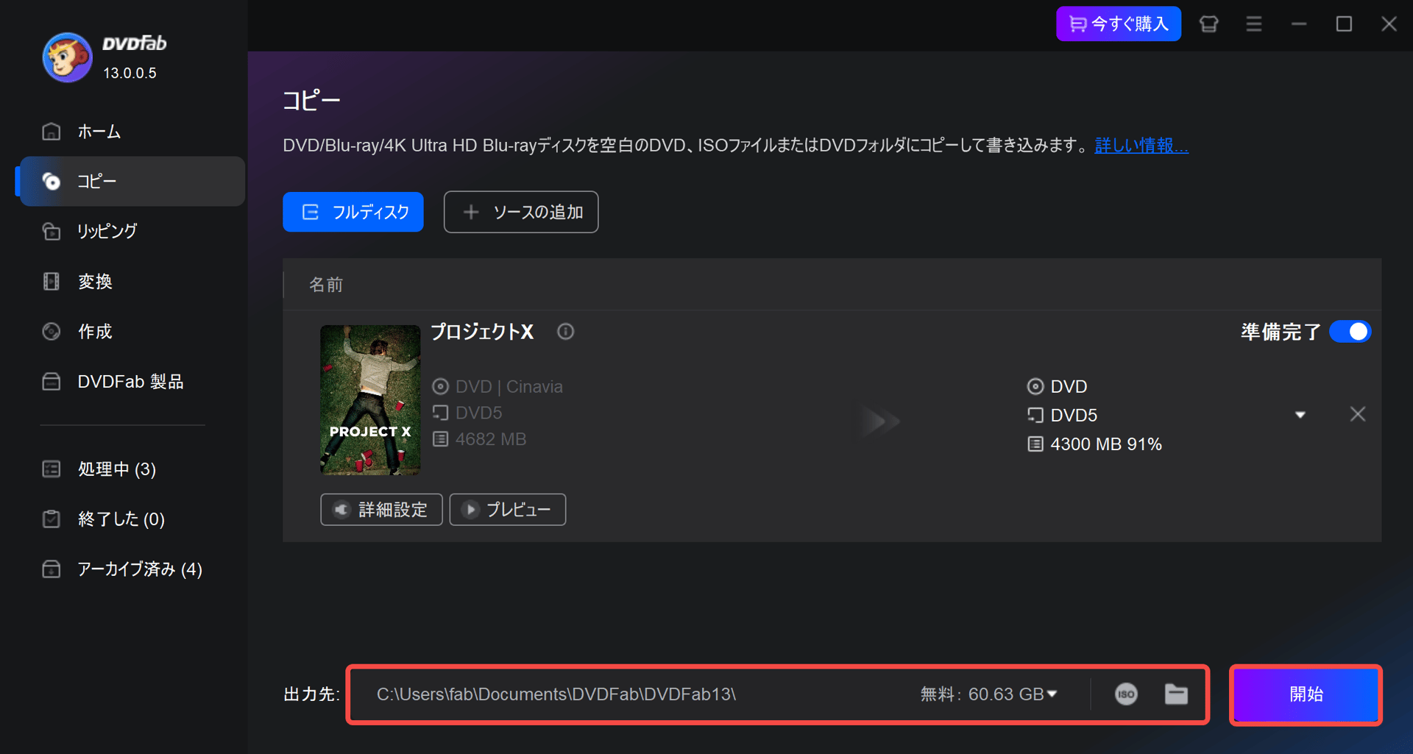Open 詳細設定 advanced settings
The width and height of the screenshot is (1413, 754).
[x=381, y=509]
